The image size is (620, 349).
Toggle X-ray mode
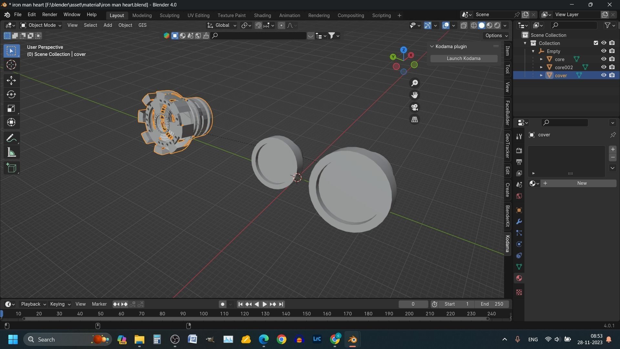464,25
